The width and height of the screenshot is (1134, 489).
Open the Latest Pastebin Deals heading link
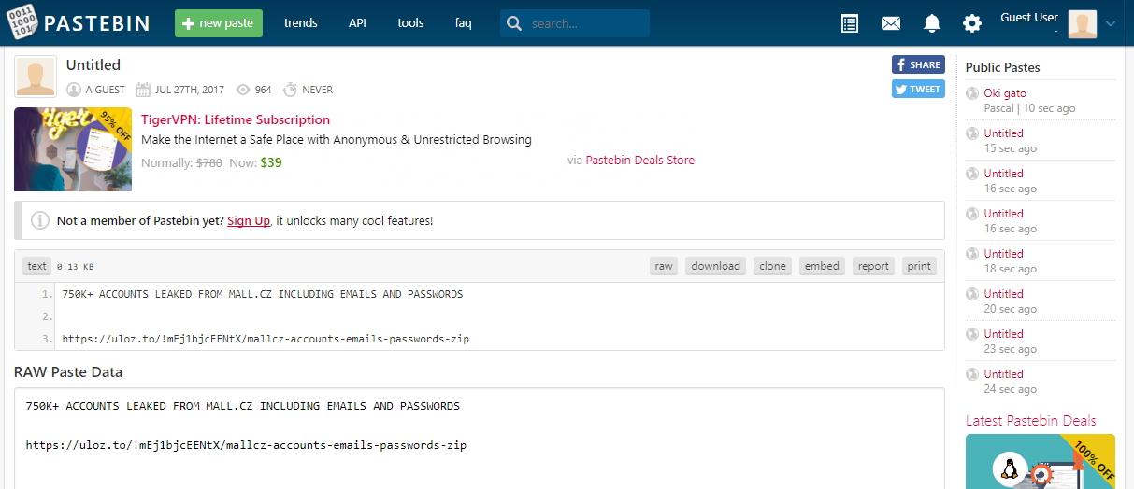pyautogui.click(x=1030, y=421)
